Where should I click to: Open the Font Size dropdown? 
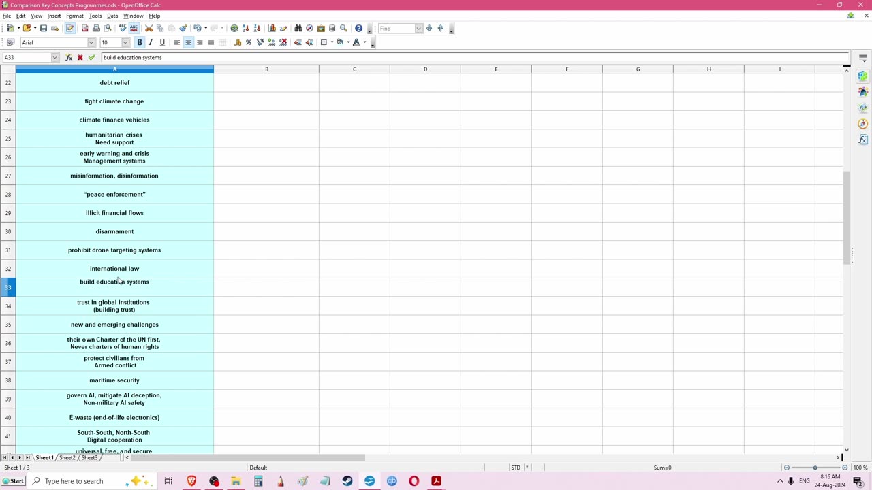coord(125,42)
